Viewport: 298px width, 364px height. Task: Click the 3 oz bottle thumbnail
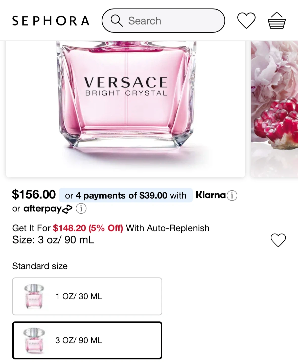34,340
